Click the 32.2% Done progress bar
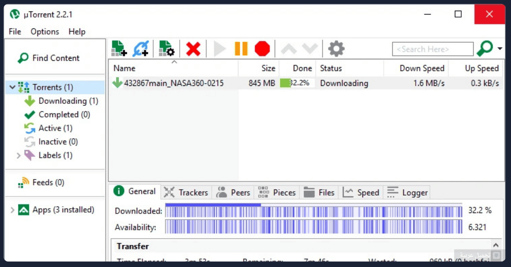This screenshot has height=267, width=511. coord(297,83)
